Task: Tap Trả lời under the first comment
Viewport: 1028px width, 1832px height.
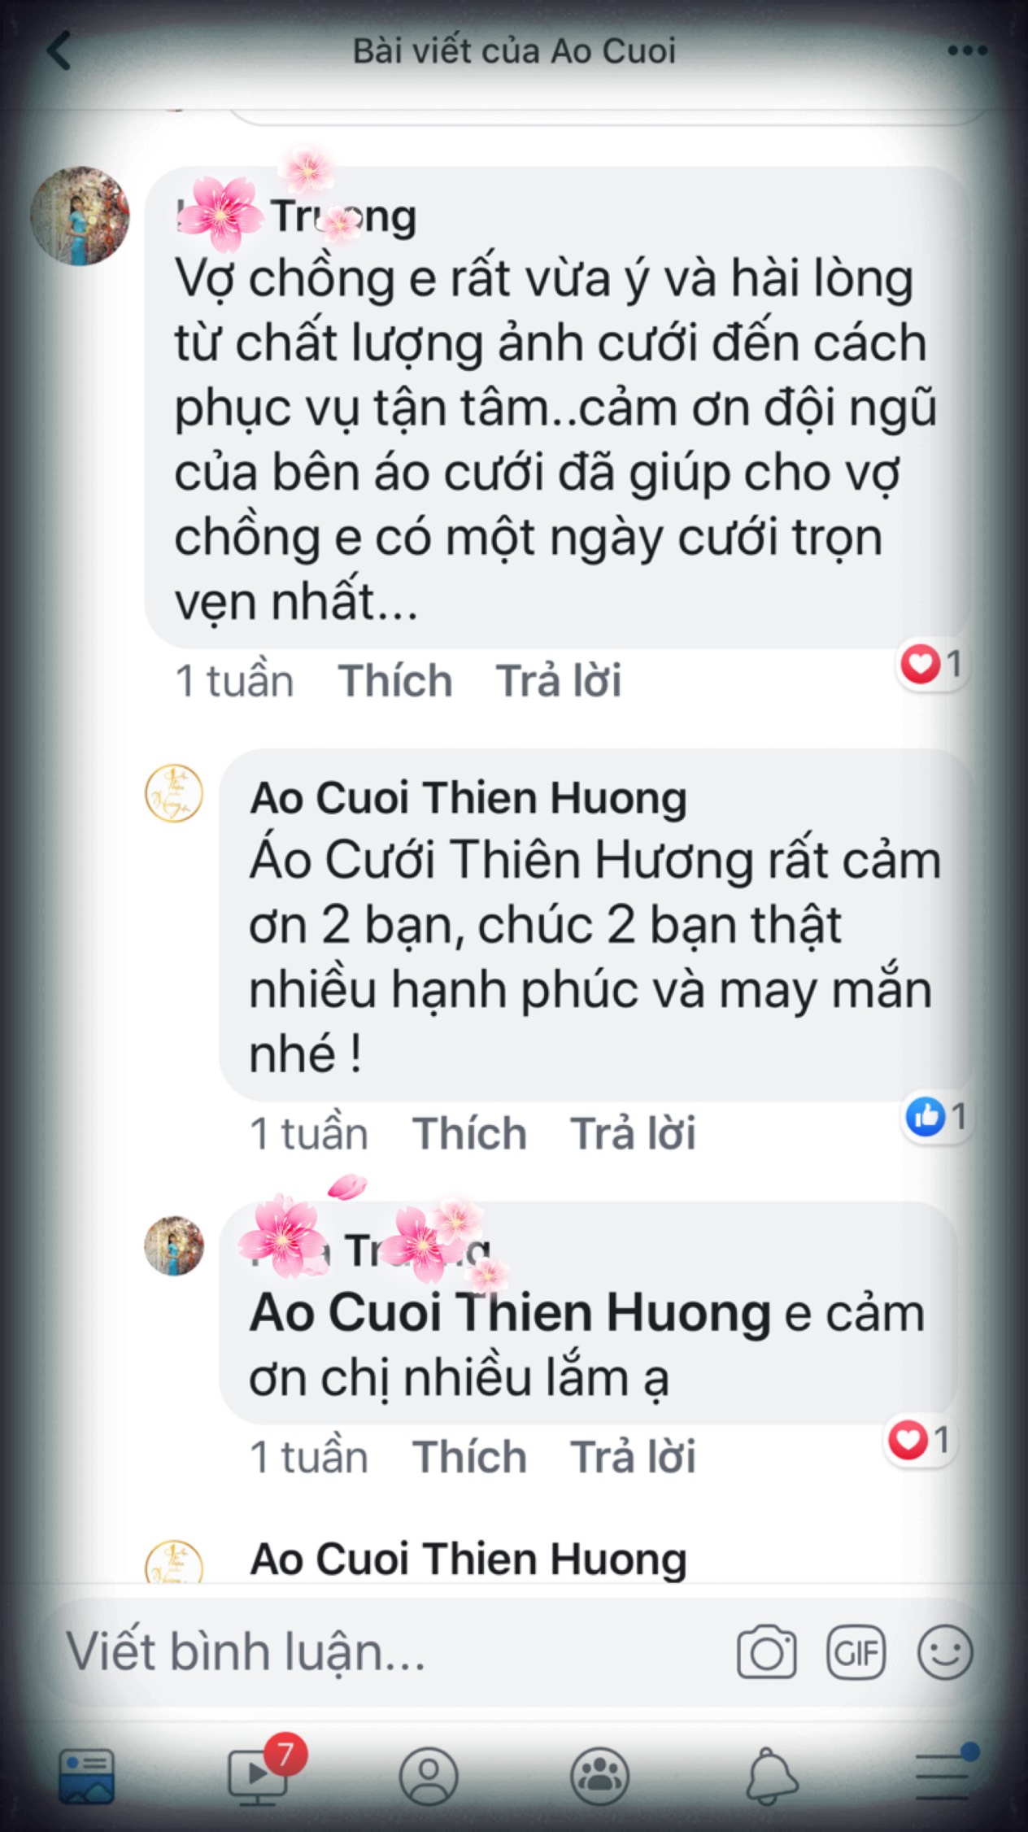Action: tap(559, 681)
